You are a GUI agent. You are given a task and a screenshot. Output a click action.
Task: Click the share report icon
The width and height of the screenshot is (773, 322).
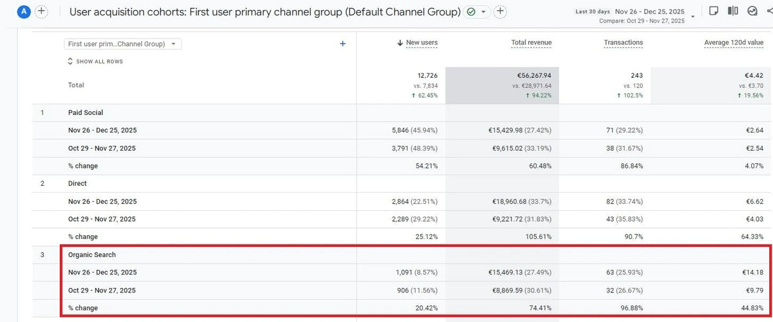(x=768, y=11)
